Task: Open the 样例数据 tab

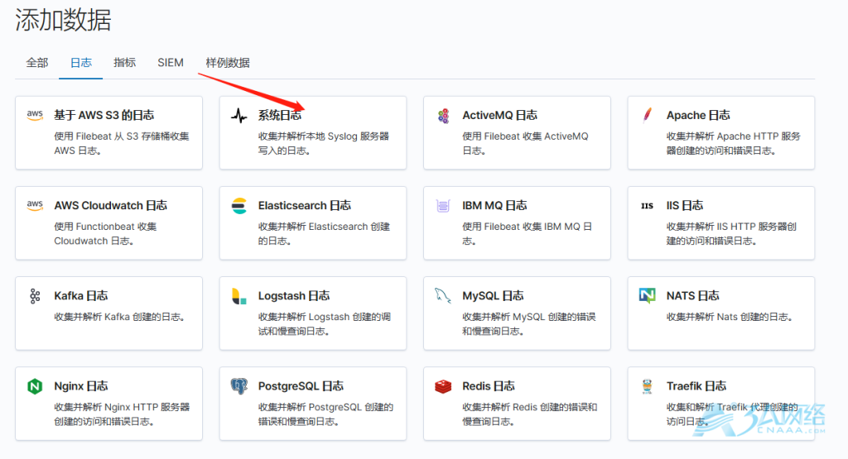Action: [228, 63]
